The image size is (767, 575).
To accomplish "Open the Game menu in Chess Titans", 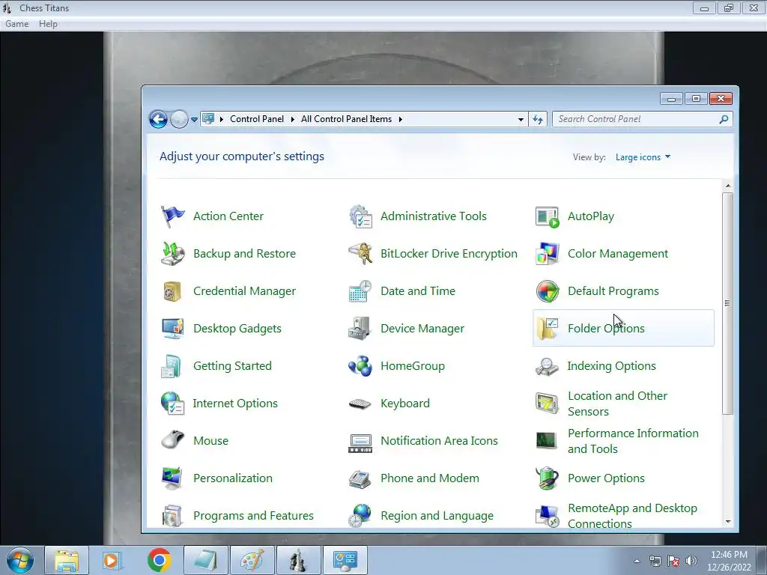I will (17, 23).
